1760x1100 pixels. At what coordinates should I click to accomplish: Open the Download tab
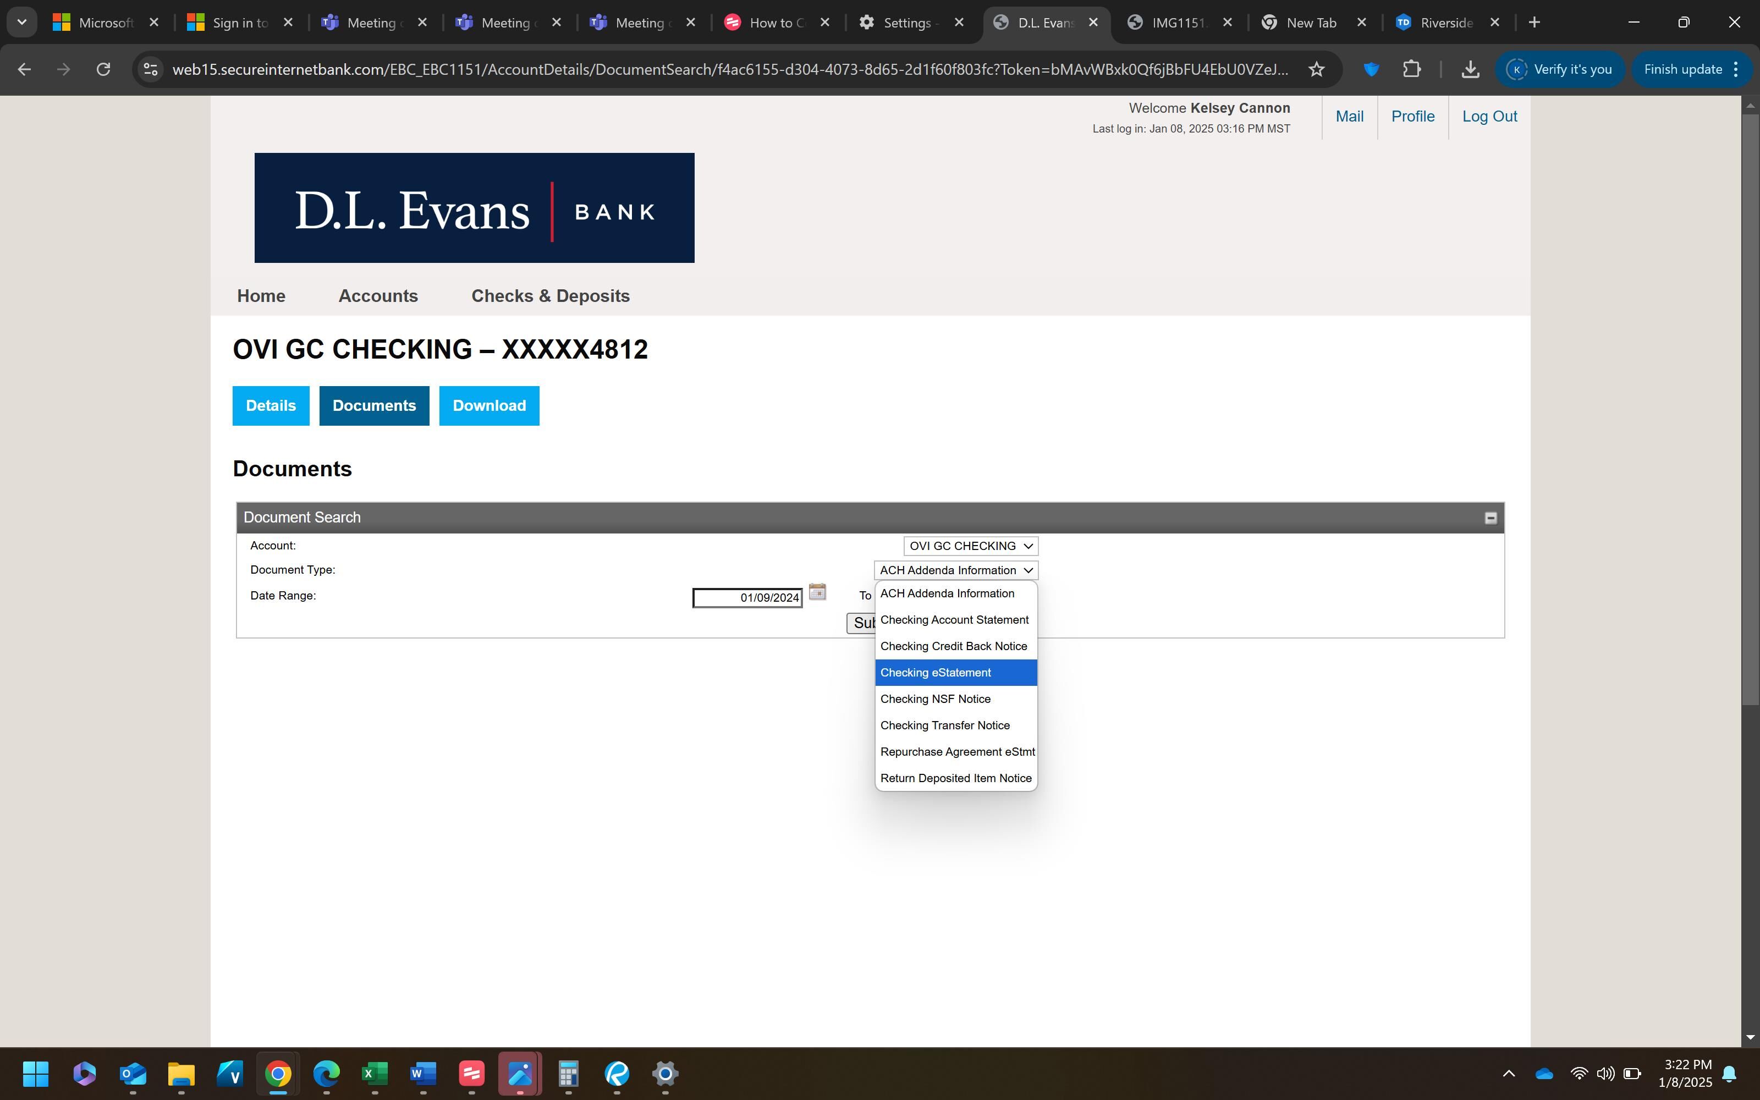[489, 406]
